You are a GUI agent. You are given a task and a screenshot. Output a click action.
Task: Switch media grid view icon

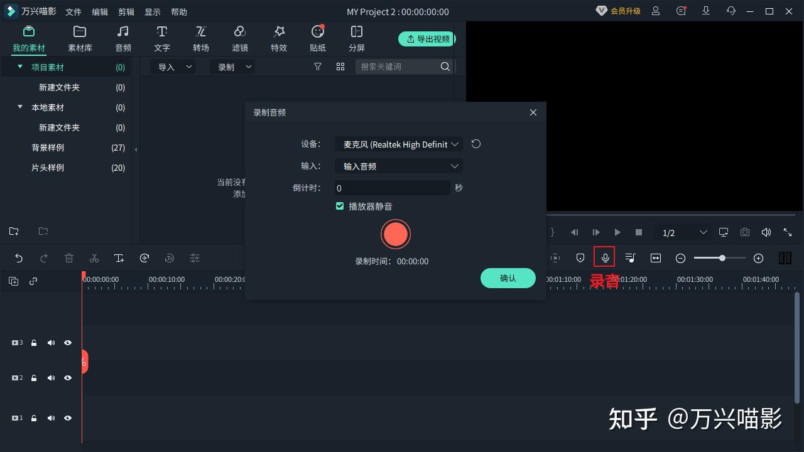[340, 67]
